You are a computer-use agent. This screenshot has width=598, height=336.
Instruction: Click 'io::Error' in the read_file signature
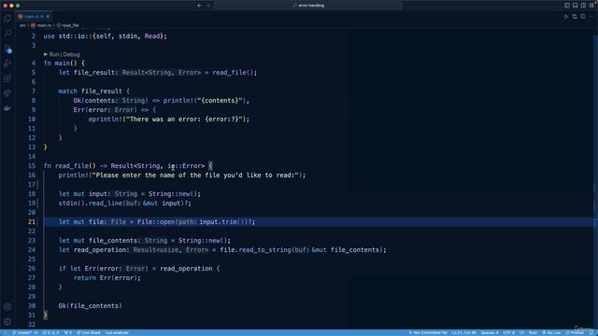click(186, 166)
